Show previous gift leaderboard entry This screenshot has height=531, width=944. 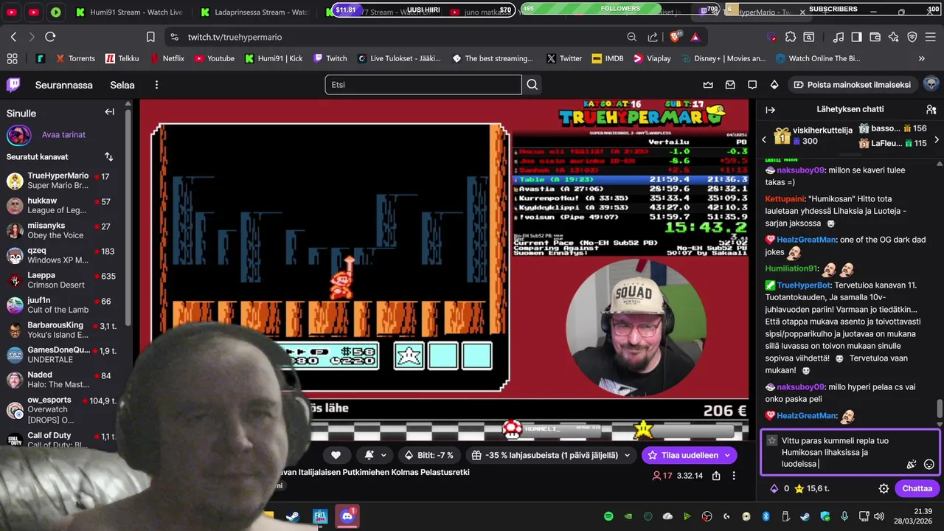click(x=764, y=139)
